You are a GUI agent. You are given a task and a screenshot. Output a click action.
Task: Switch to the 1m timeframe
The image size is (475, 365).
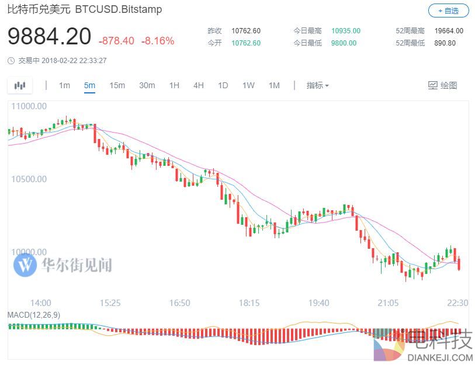click(x=64, y=86)
